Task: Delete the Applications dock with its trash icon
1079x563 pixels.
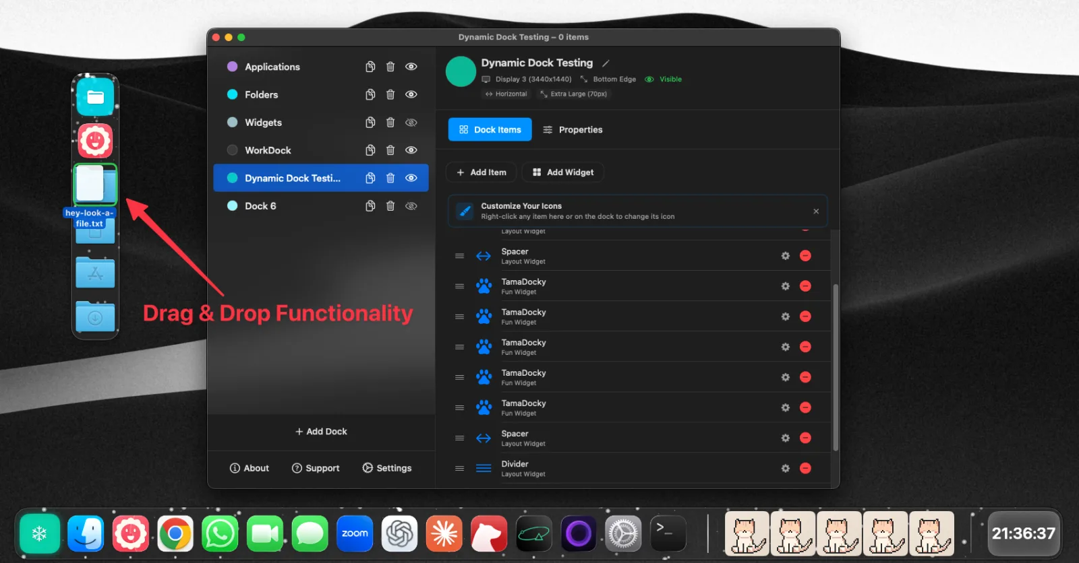Action: (390, 67)
